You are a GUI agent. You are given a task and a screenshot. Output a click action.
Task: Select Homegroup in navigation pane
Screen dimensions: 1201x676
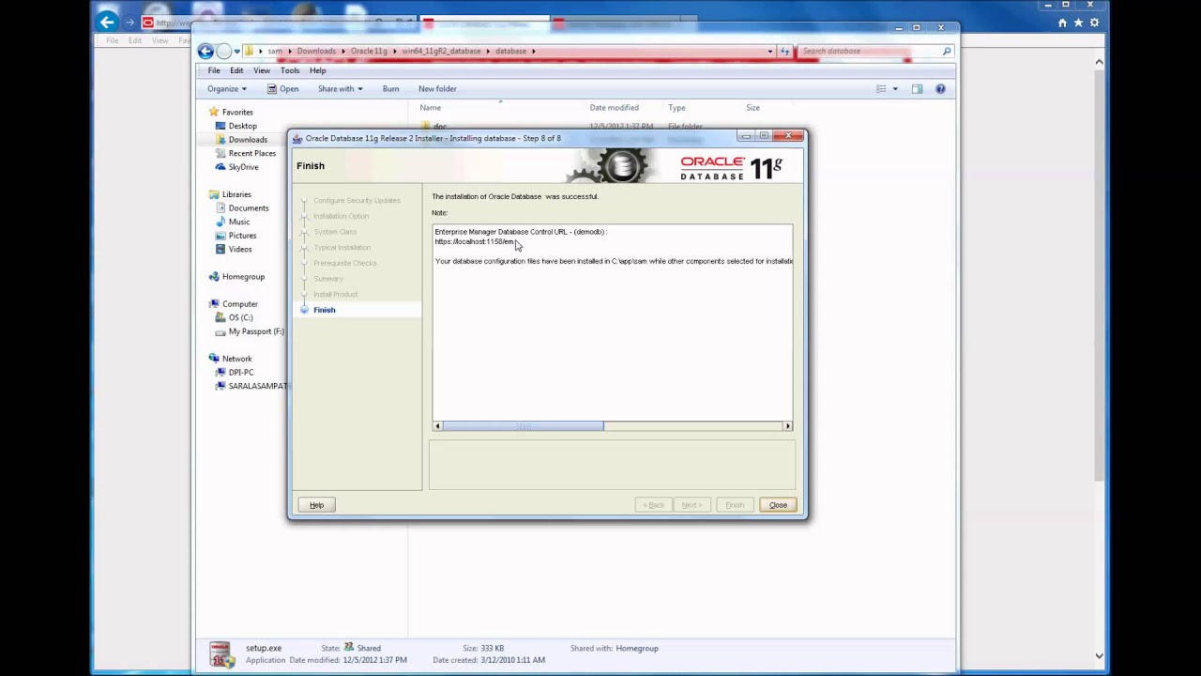[x=243, y=277]
